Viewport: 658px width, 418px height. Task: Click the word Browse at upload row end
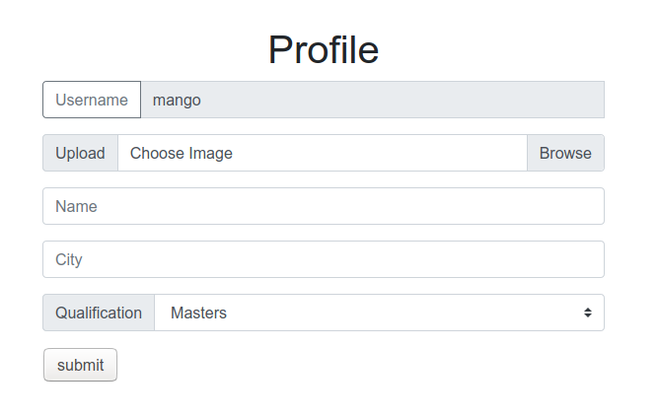point(565,153)
